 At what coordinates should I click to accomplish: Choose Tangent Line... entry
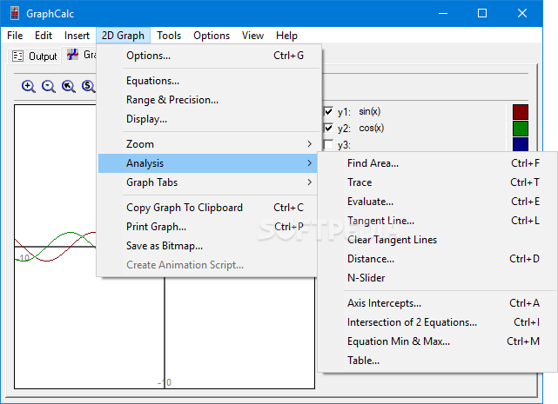(x=437, y=221)
